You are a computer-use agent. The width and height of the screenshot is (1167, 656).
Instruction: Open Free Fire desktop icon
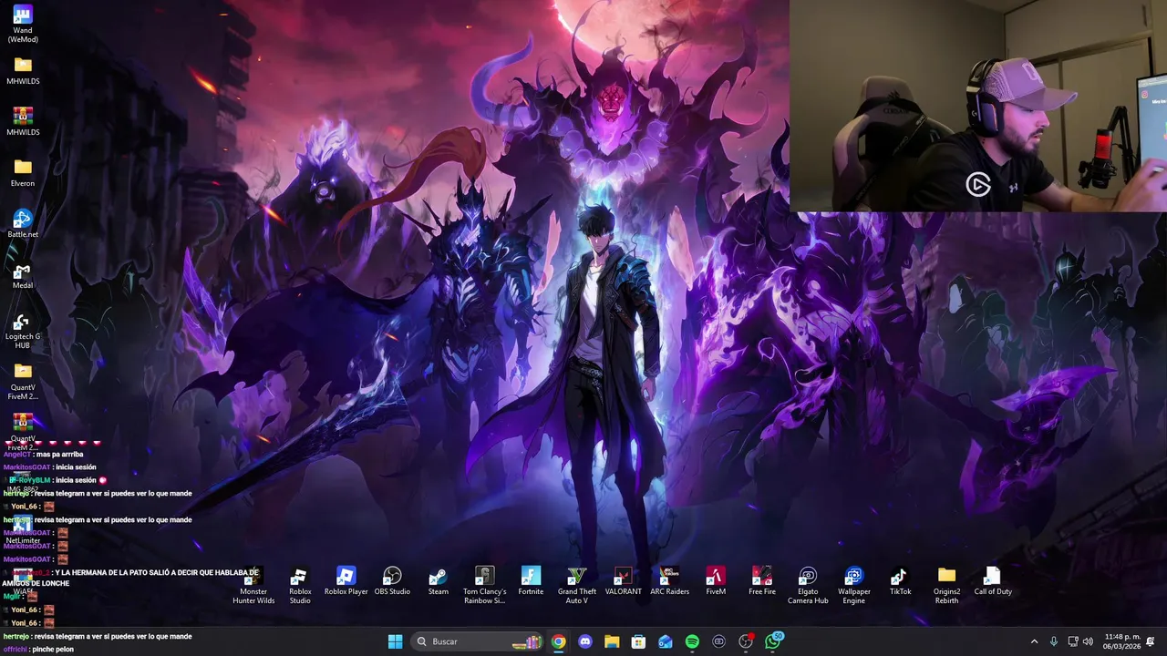point(762,580)
